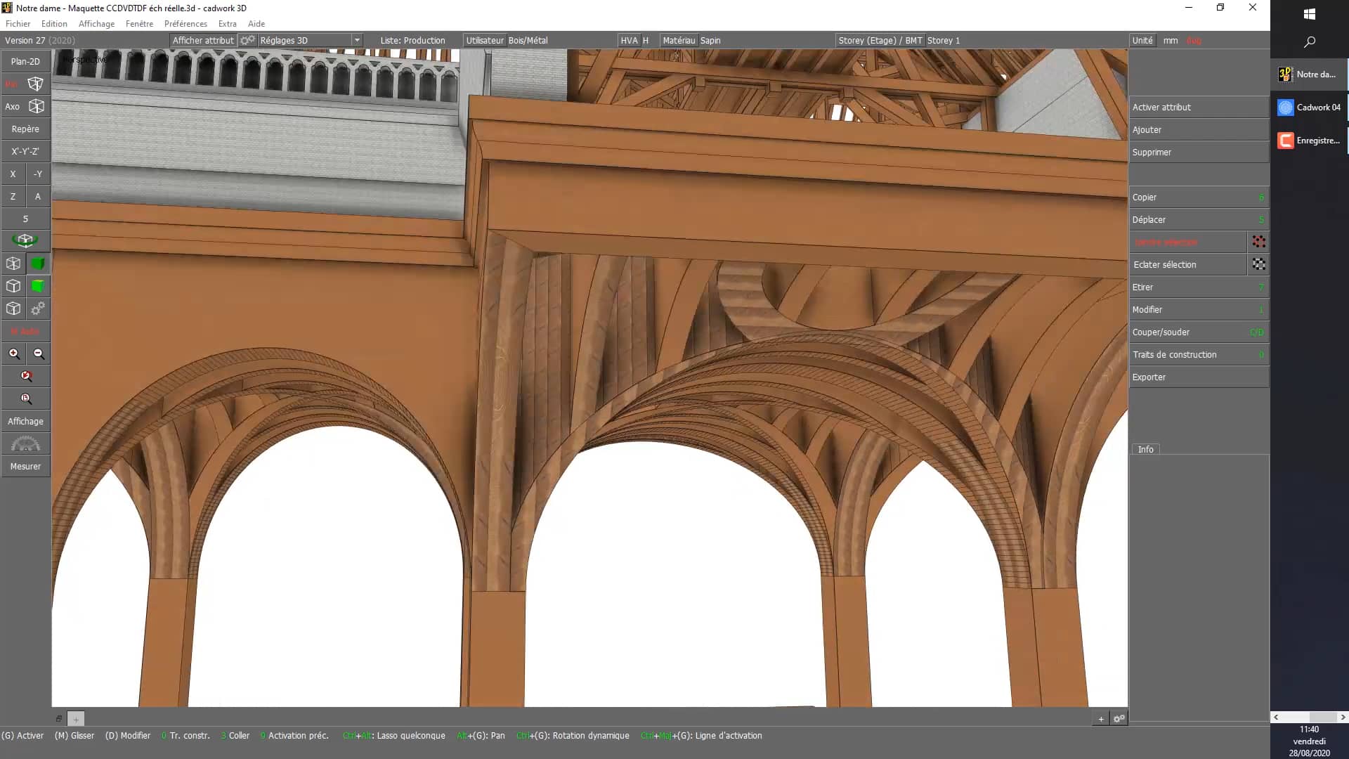This screenshot has height=759, width=1349.
Task: Click the Exporter button
Action: 1199,377
